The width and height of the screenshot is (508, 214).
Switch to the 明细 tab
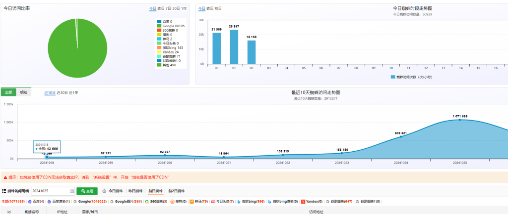pos(24,92)
